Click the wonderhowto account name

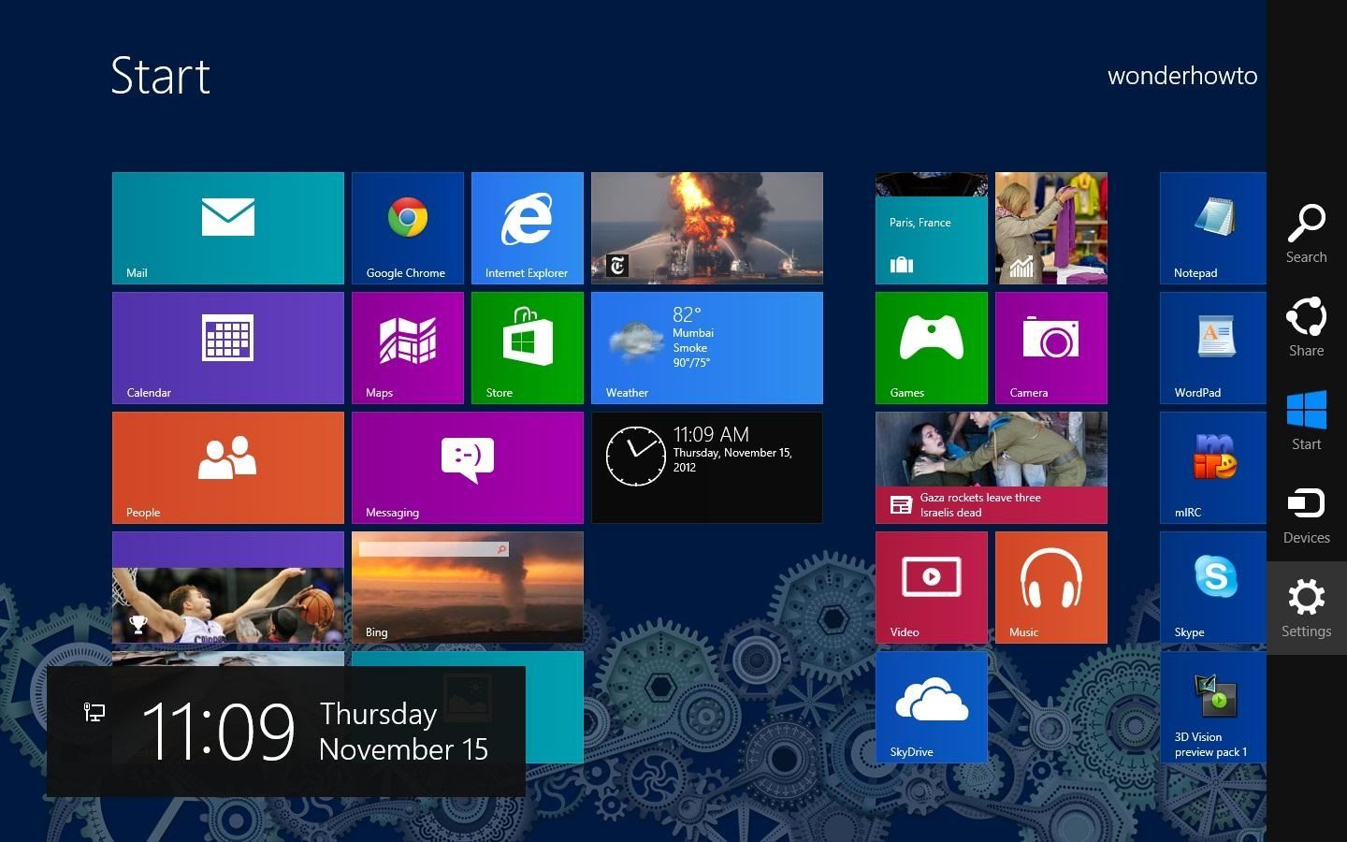(1181, 76)
